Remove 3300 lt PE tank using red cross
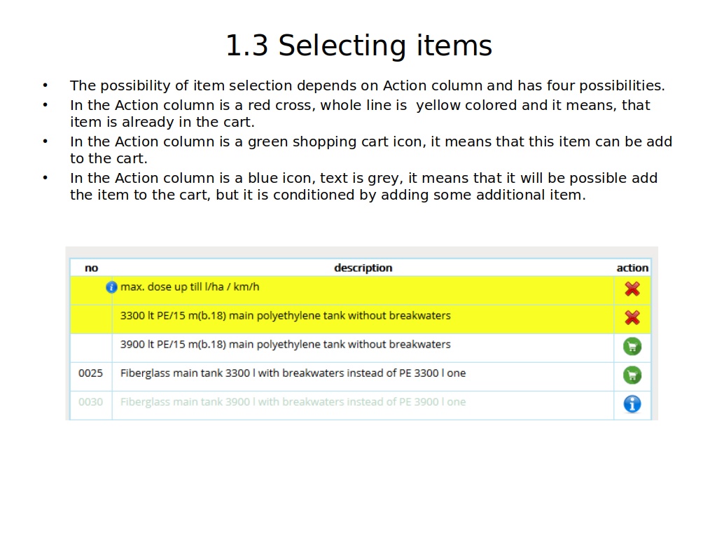717x538 pixels. pyautogui.click(x=632, y=317)
